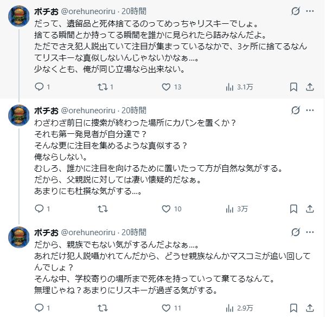Viewport: 326px width, 317px height.
Task: Like the second tweet with 10 likes
Action: (165, 209)
